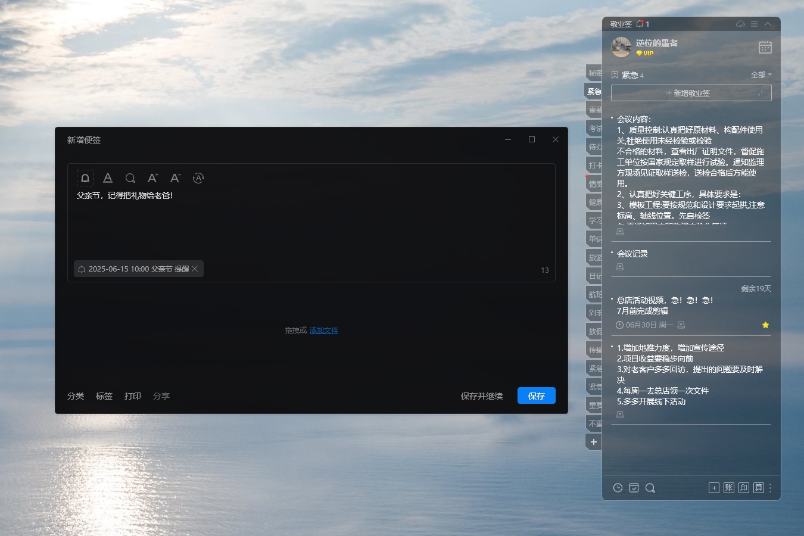Viewport: 804px width, 536px height.
Task: Open the 算 calculator tool icon
Action: [758, 488]
